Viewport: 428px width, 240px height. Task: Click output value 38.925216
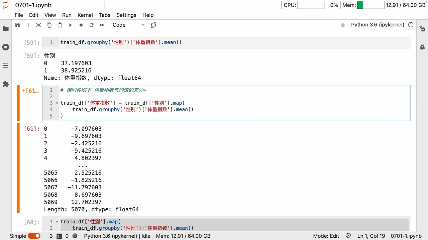tap(76, 71)
